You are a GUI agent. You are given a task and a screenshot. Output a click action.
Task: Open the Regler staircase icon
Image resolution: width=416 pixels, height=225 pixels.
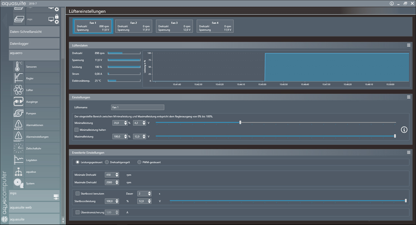point(18,78)
